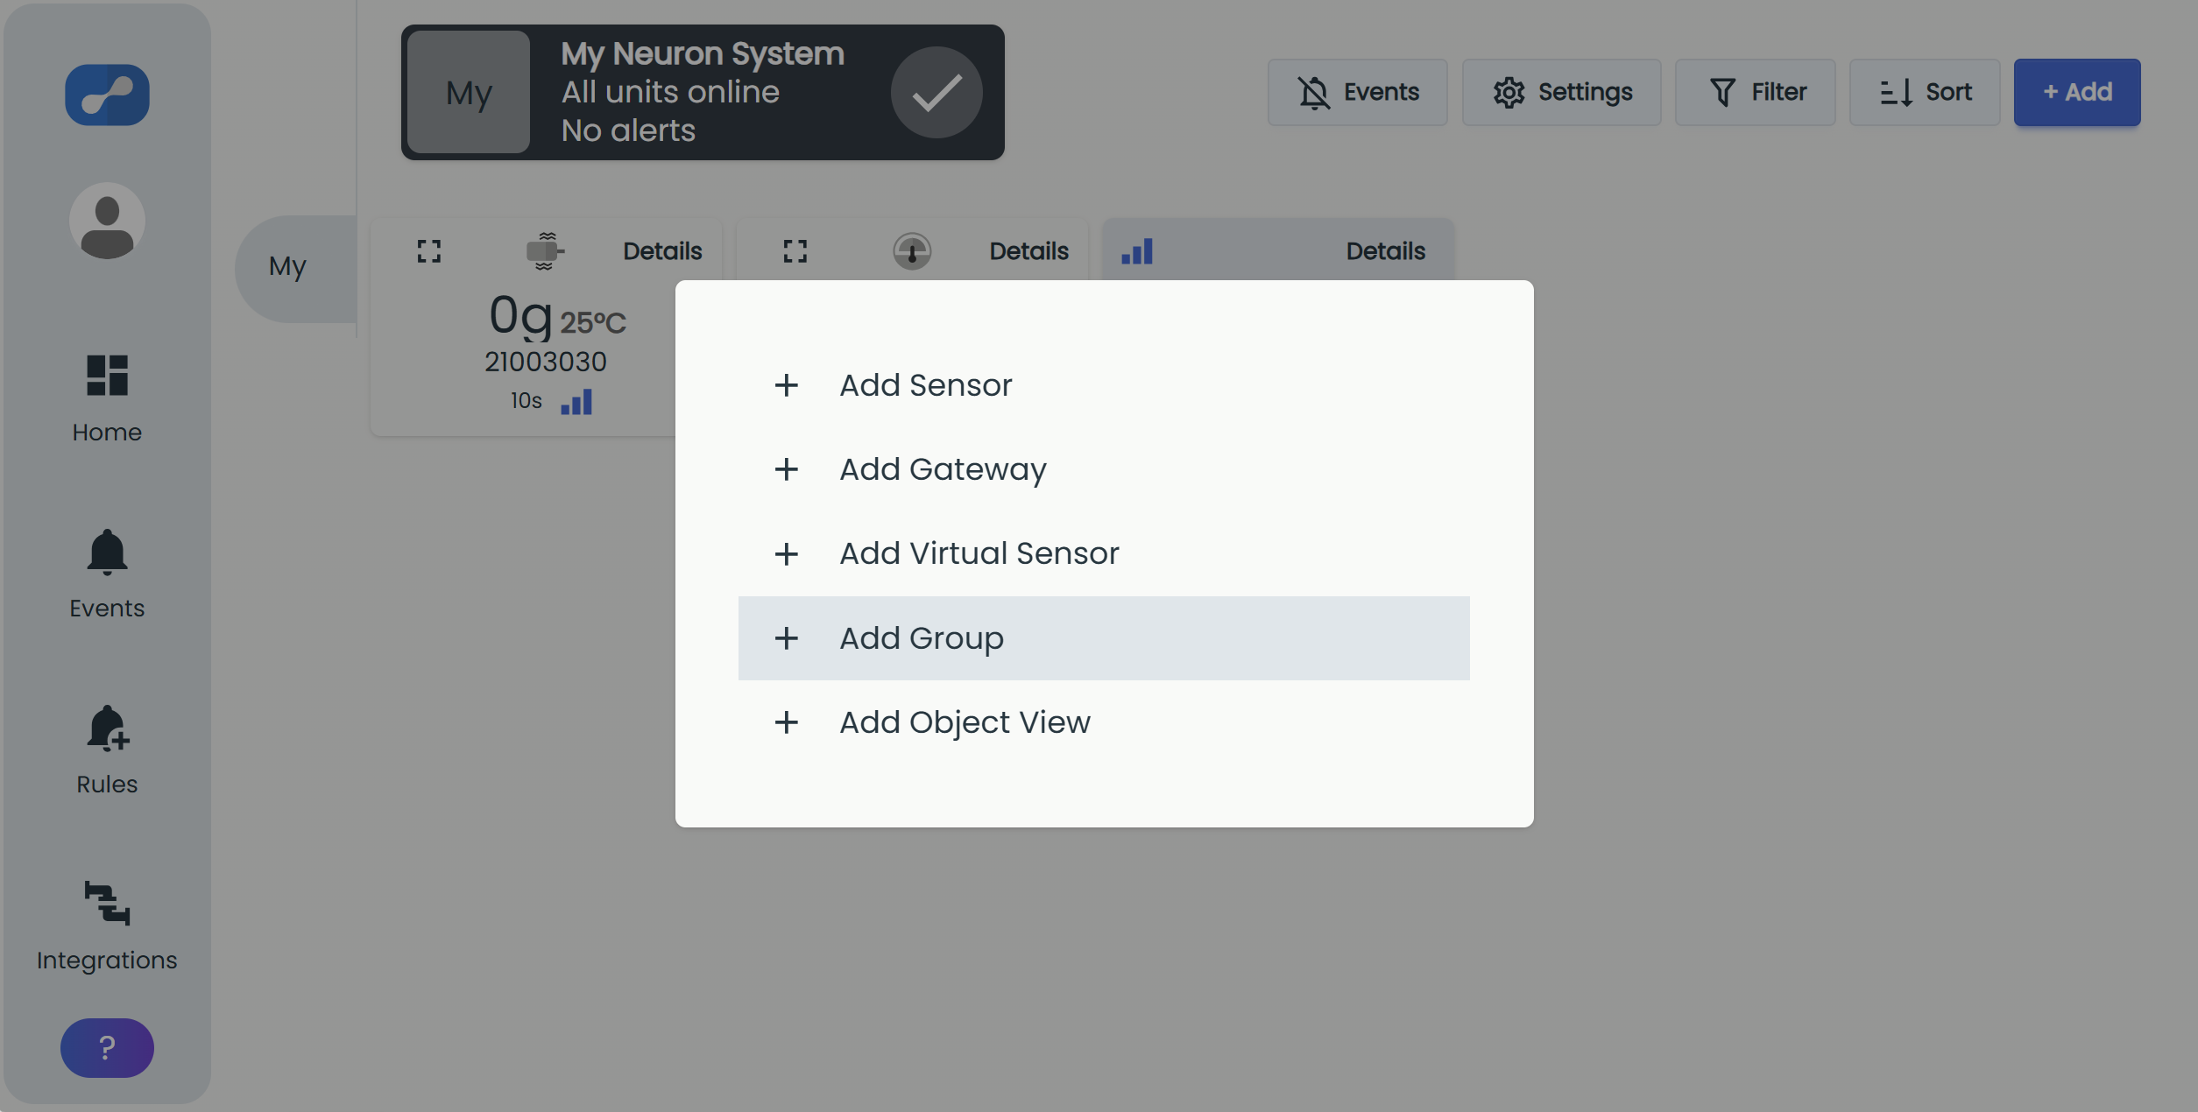Image resolution: width=2198 pixels, height=1112 pixels.
Task: Open Details on first sensor card
Action: [x=662, y=251]
